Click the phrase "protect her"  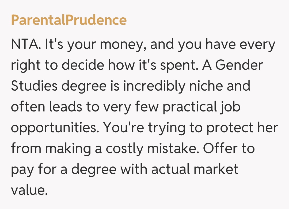click(x=242, y=128)
